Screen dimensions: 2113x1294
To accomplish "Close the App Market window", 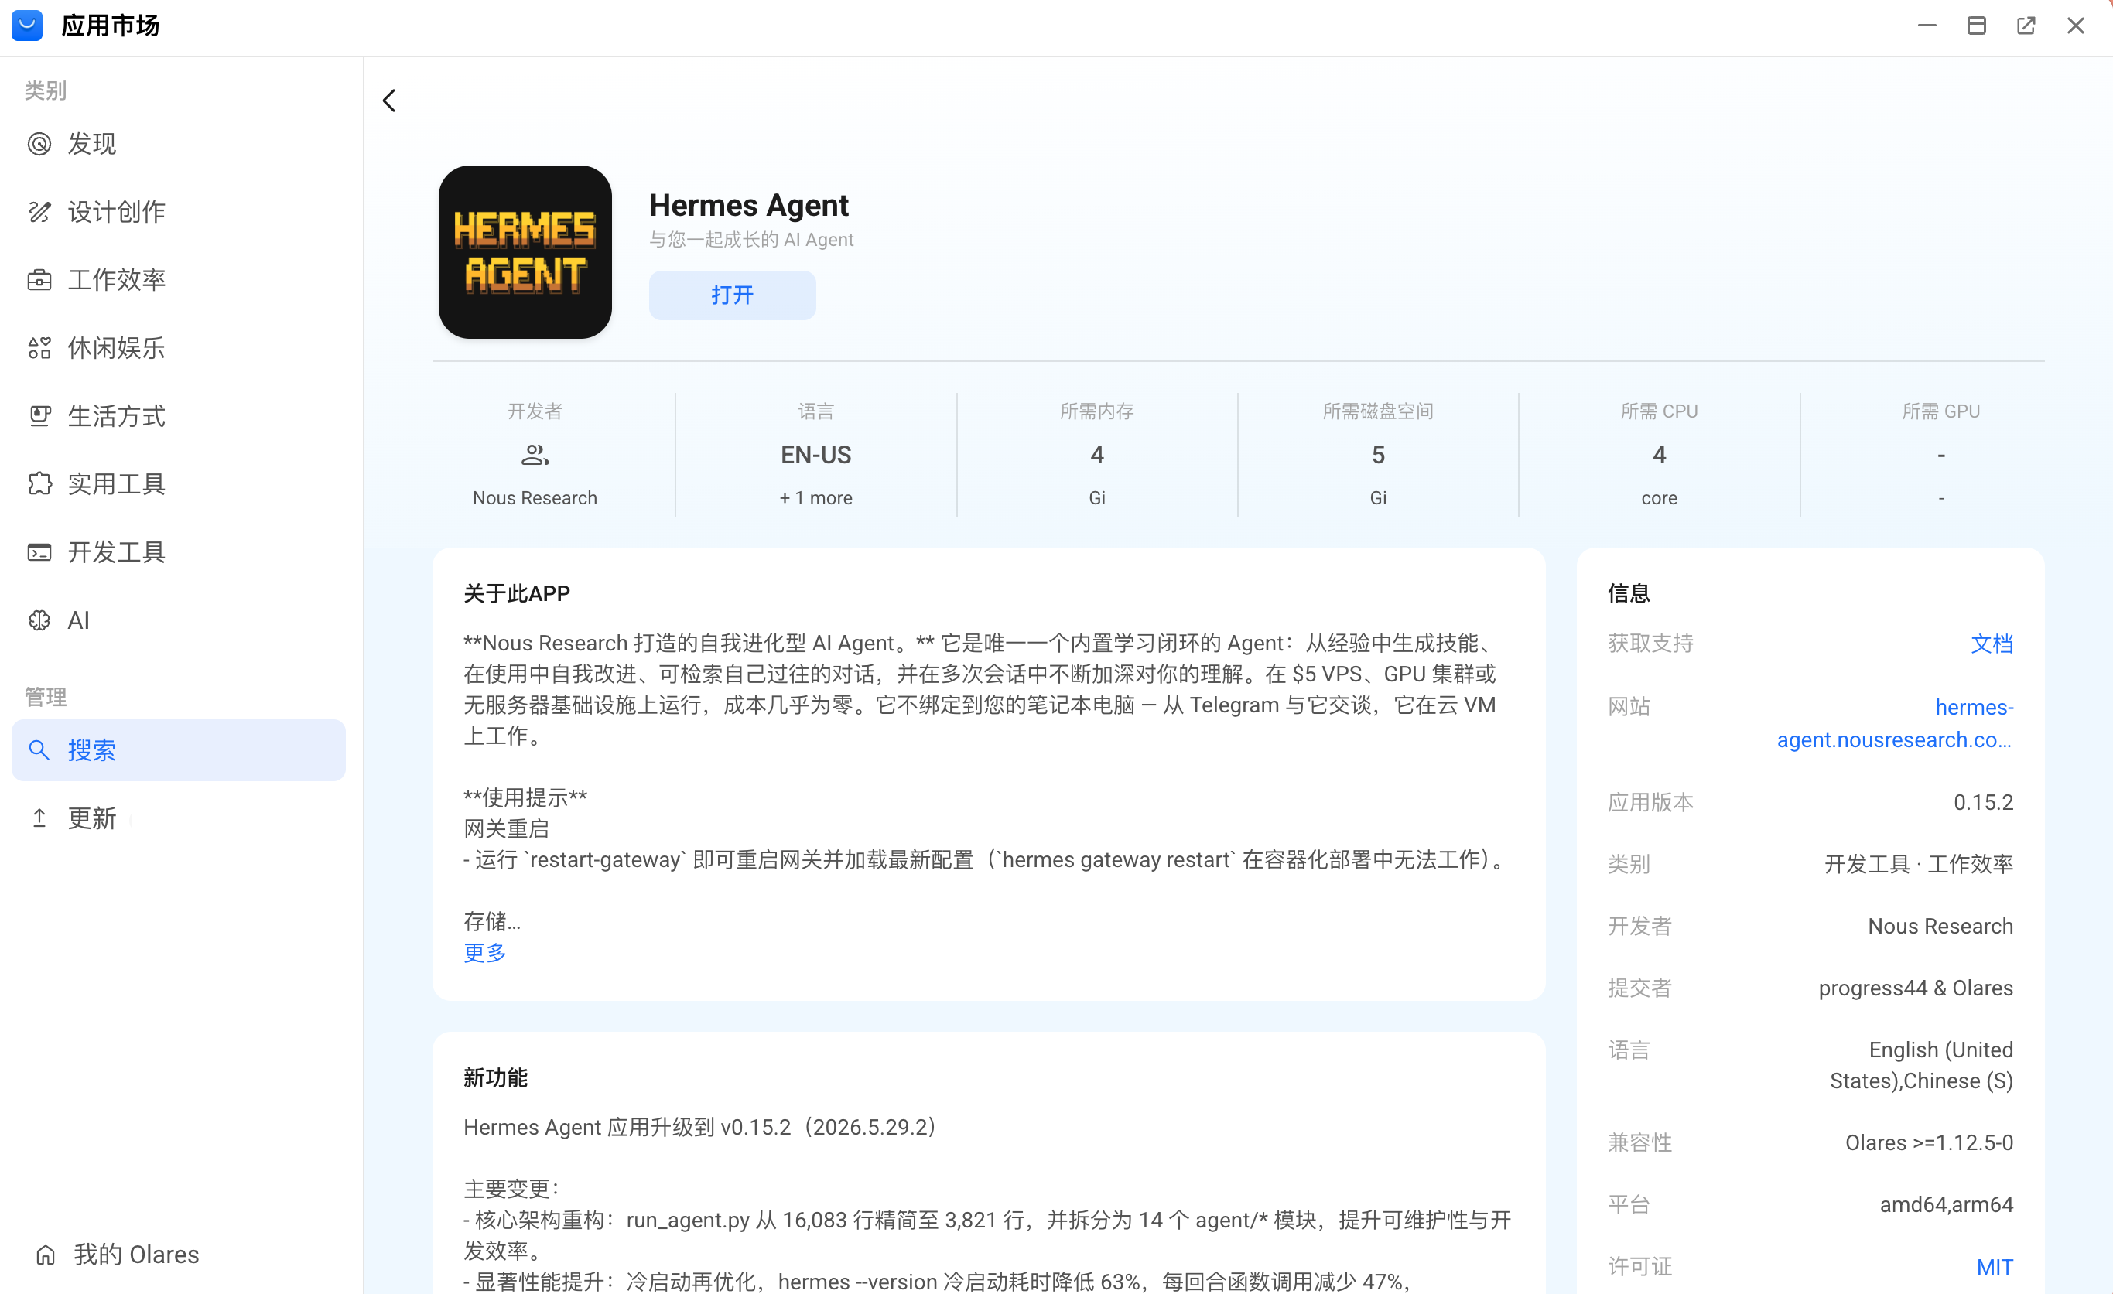I will (x=2075, y=26).
